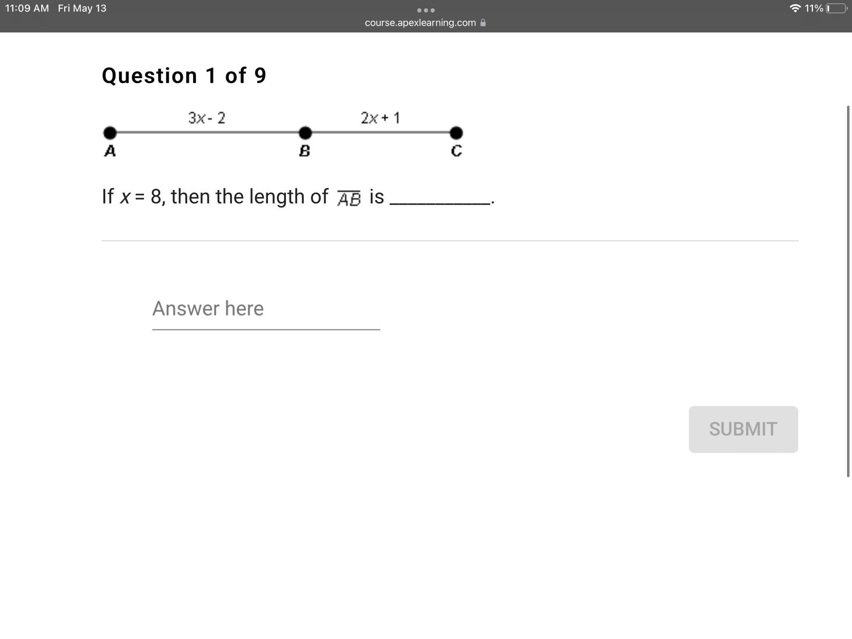
Task: Click the 2x + 1 segment label
Action: point(380,118)
